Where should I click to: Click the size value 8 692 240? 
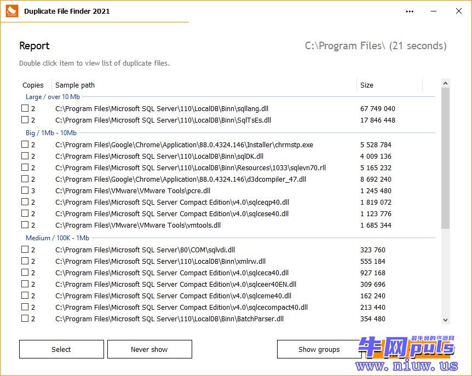point(376,180)
